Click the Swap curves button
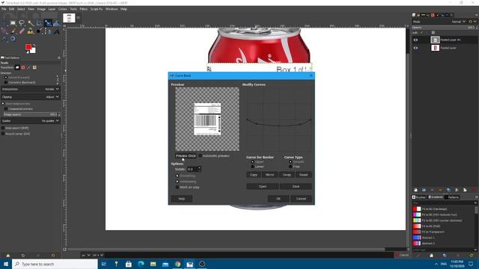This screenshot has height=269, width=479. point(287,175)
